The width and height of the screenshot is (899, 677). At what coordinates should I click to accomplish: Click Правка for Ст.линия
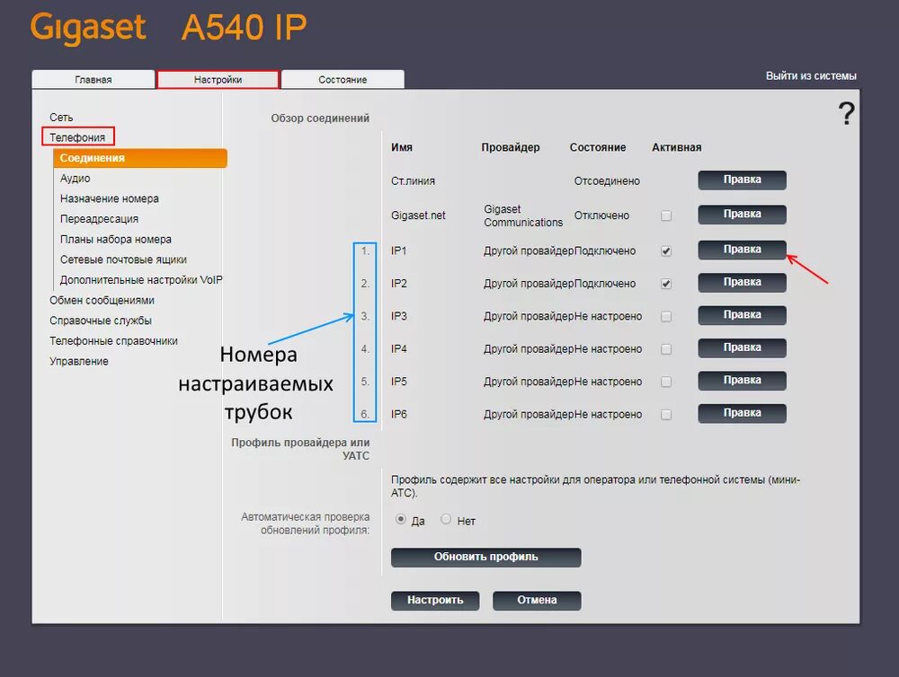coord(742,180)
